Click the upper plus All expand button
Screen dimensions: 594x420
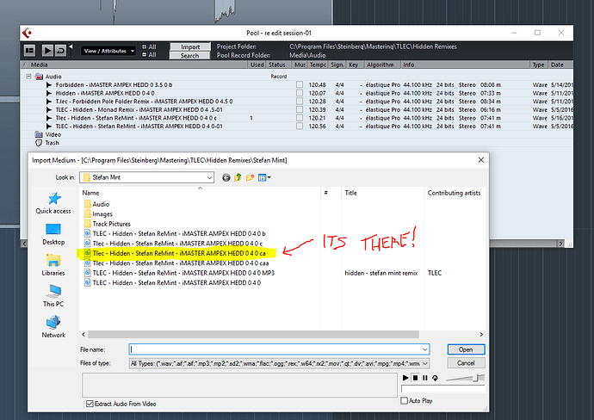tap(149, 47)
